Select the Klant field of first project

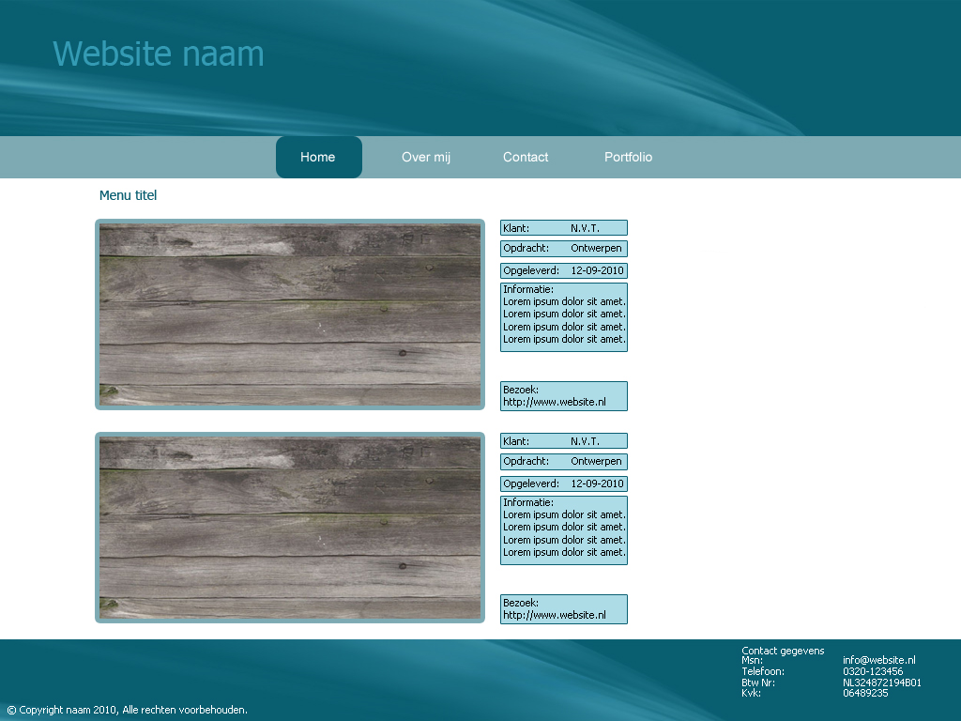click(563, 227)
